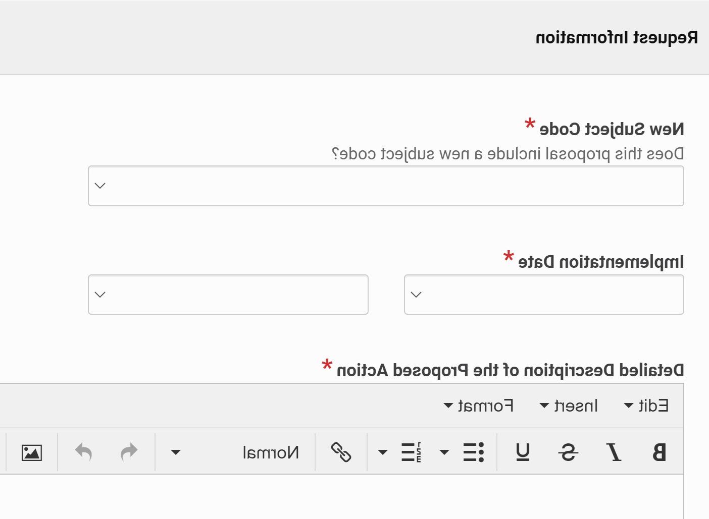Apply Italic formatting
Image resolution: width=709 pixels, height=519 pixels.
614,452
